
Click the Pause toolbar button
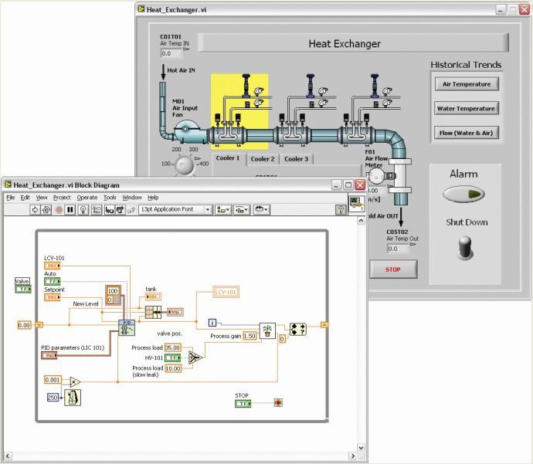[x=70, y=209]
